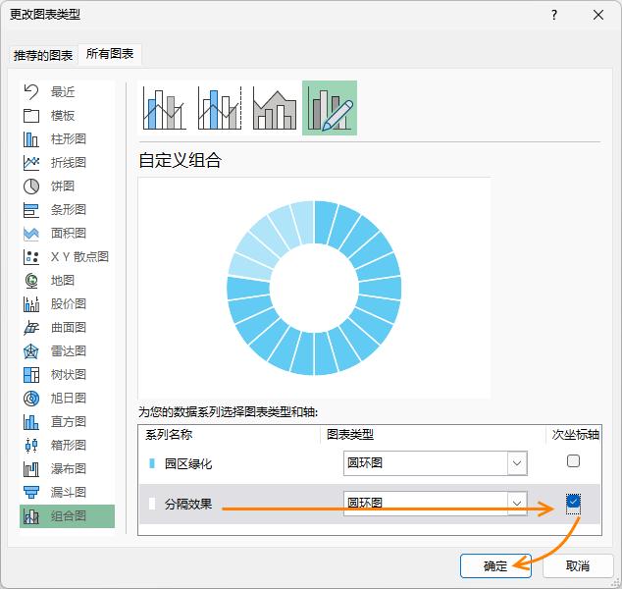
Task: Choose 瀑布图 waterfall chart category
Action: click(68, 468)
